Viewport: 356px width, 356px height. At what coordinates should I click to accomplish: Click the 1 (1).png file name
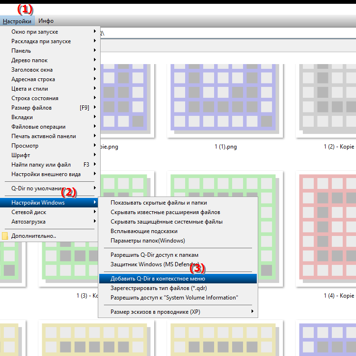pyautogui.click(x=225, y=147)
